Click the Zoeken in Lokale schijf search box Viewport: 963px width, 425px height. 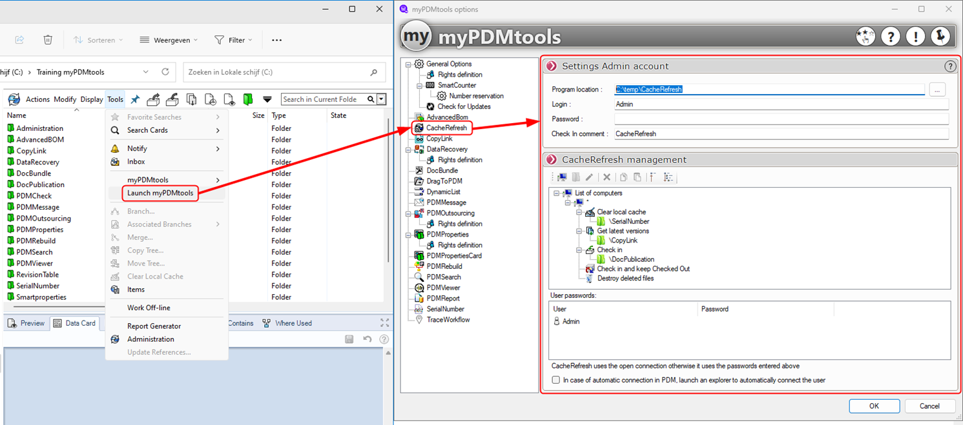(x=283, y=72)
